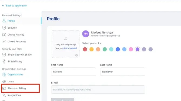
Task: Open the Back to application link
Action: pyautogui.click(x=16, y=6)
